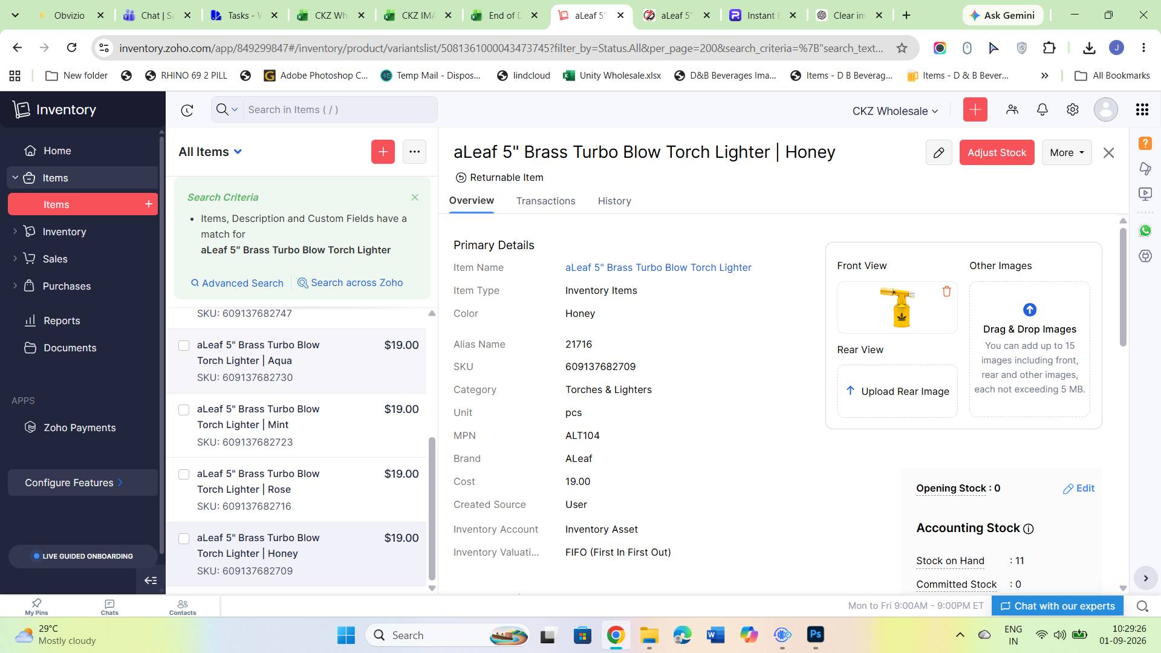The width and height of the screenshot is (1161, 653).
Task: Click the Adjust Stock button
Action: pyautogui.click(x=997, y=153)
